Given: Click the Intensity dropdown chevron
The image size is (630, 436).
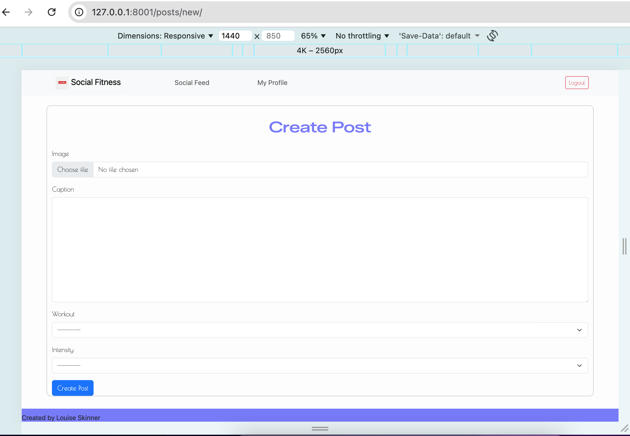Looking at the screenshot, I should pos(579,365).
